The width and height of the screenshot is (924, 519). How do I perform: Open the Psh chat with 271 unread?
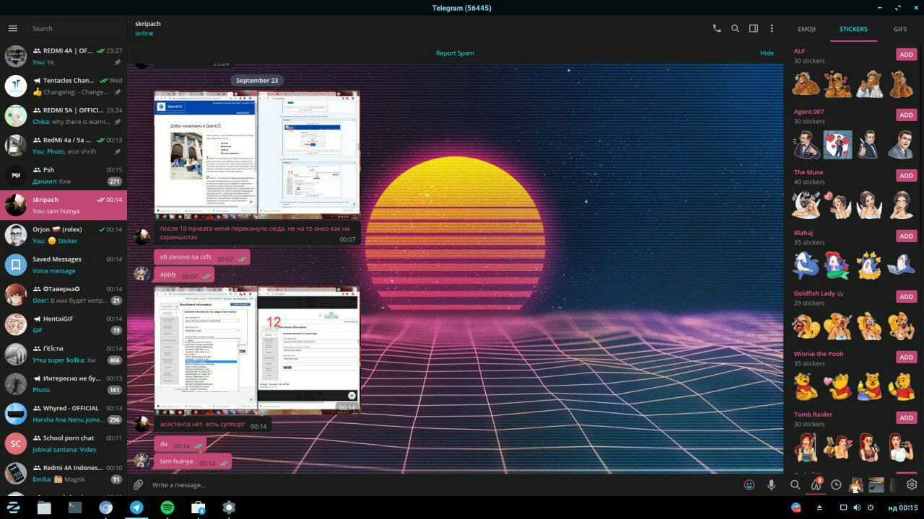coord(64,176)
